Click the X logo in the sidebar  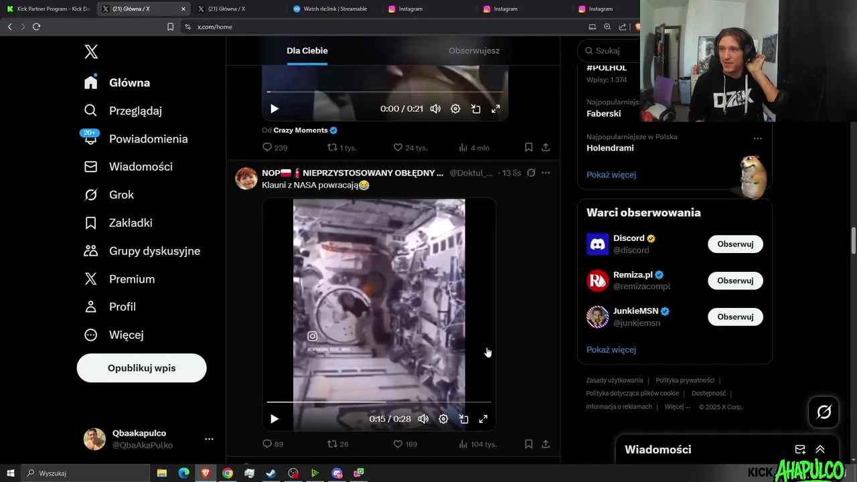click(91, 52)
